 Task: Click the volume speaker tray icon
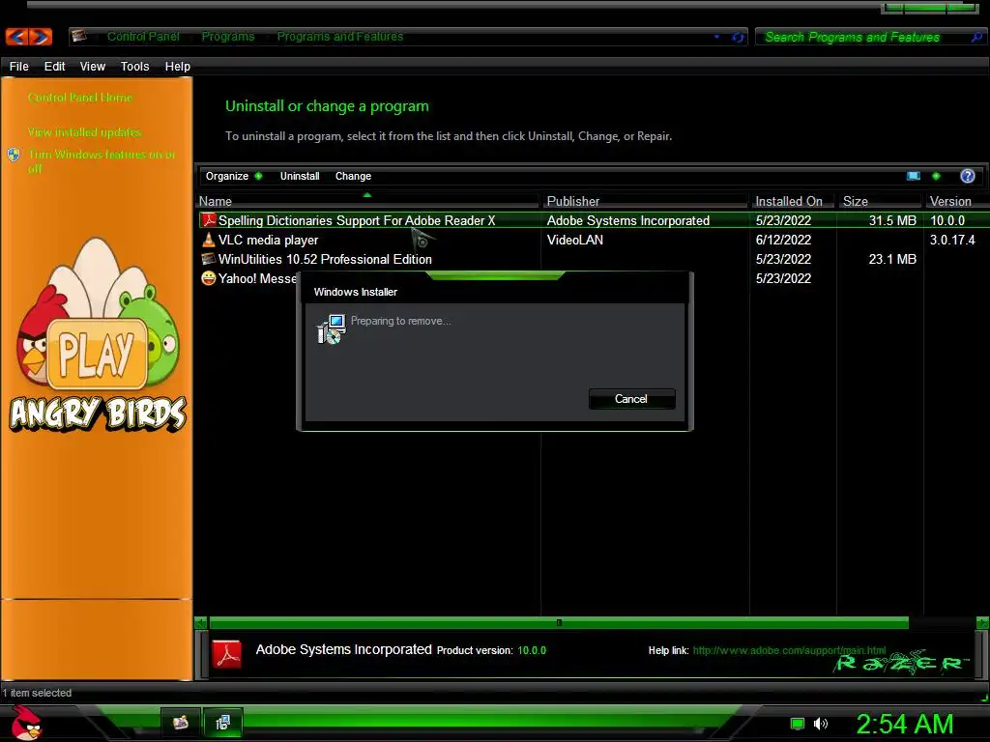click(x=820, y=724)
